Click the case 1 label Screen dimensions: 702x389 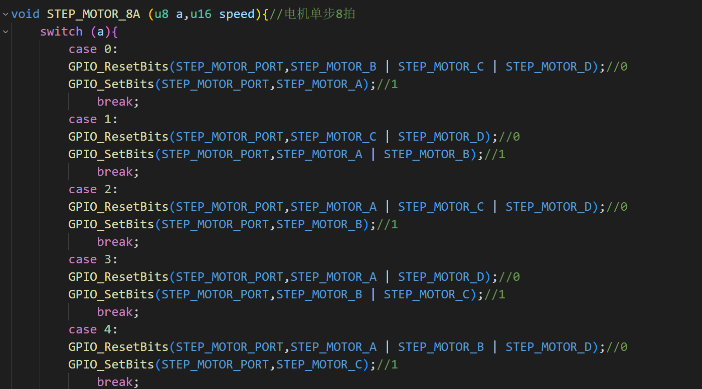click(x=93, y=119)
